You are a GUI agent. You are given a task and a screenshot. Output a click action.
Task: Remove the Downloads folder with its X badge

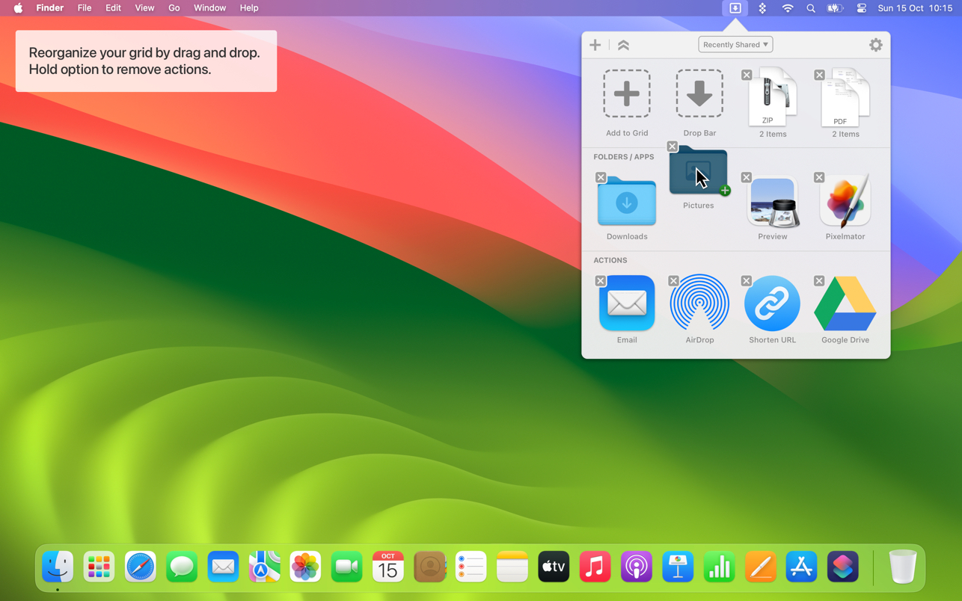[601, 178]
